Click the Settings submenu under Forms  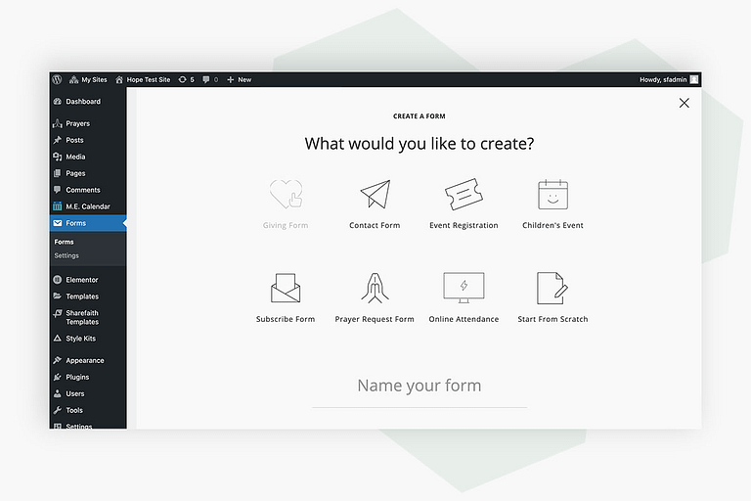[66, 255]
